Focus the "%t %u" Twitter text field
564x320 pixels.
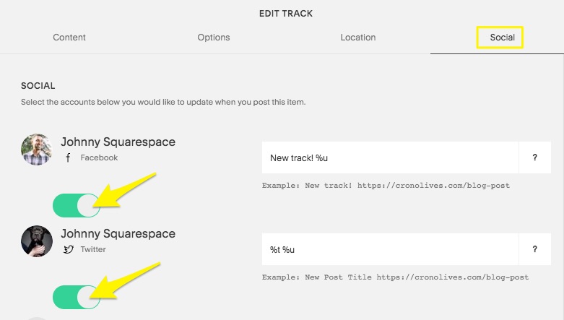click(390, 249)
